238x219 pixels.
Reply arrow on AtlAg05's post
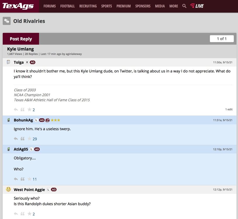pyautogui.click(x=16, y=179)
